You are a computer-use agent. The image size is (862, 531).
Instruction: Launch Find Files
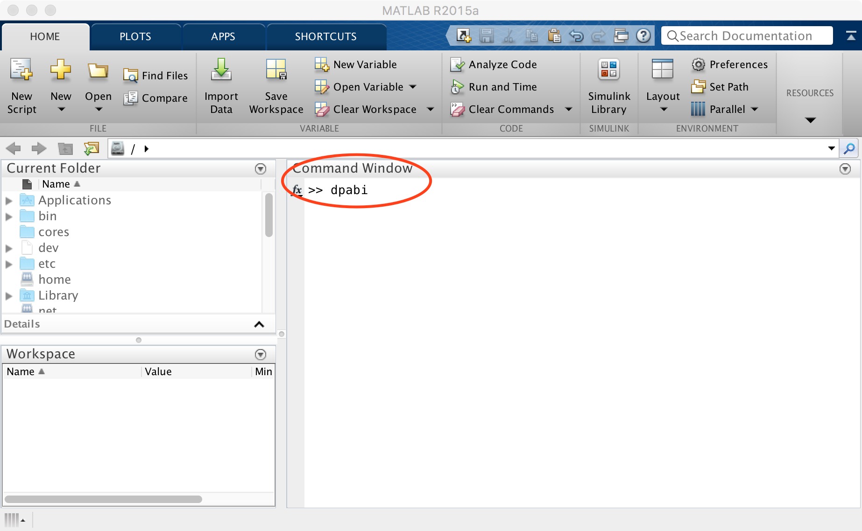(155, 76)
